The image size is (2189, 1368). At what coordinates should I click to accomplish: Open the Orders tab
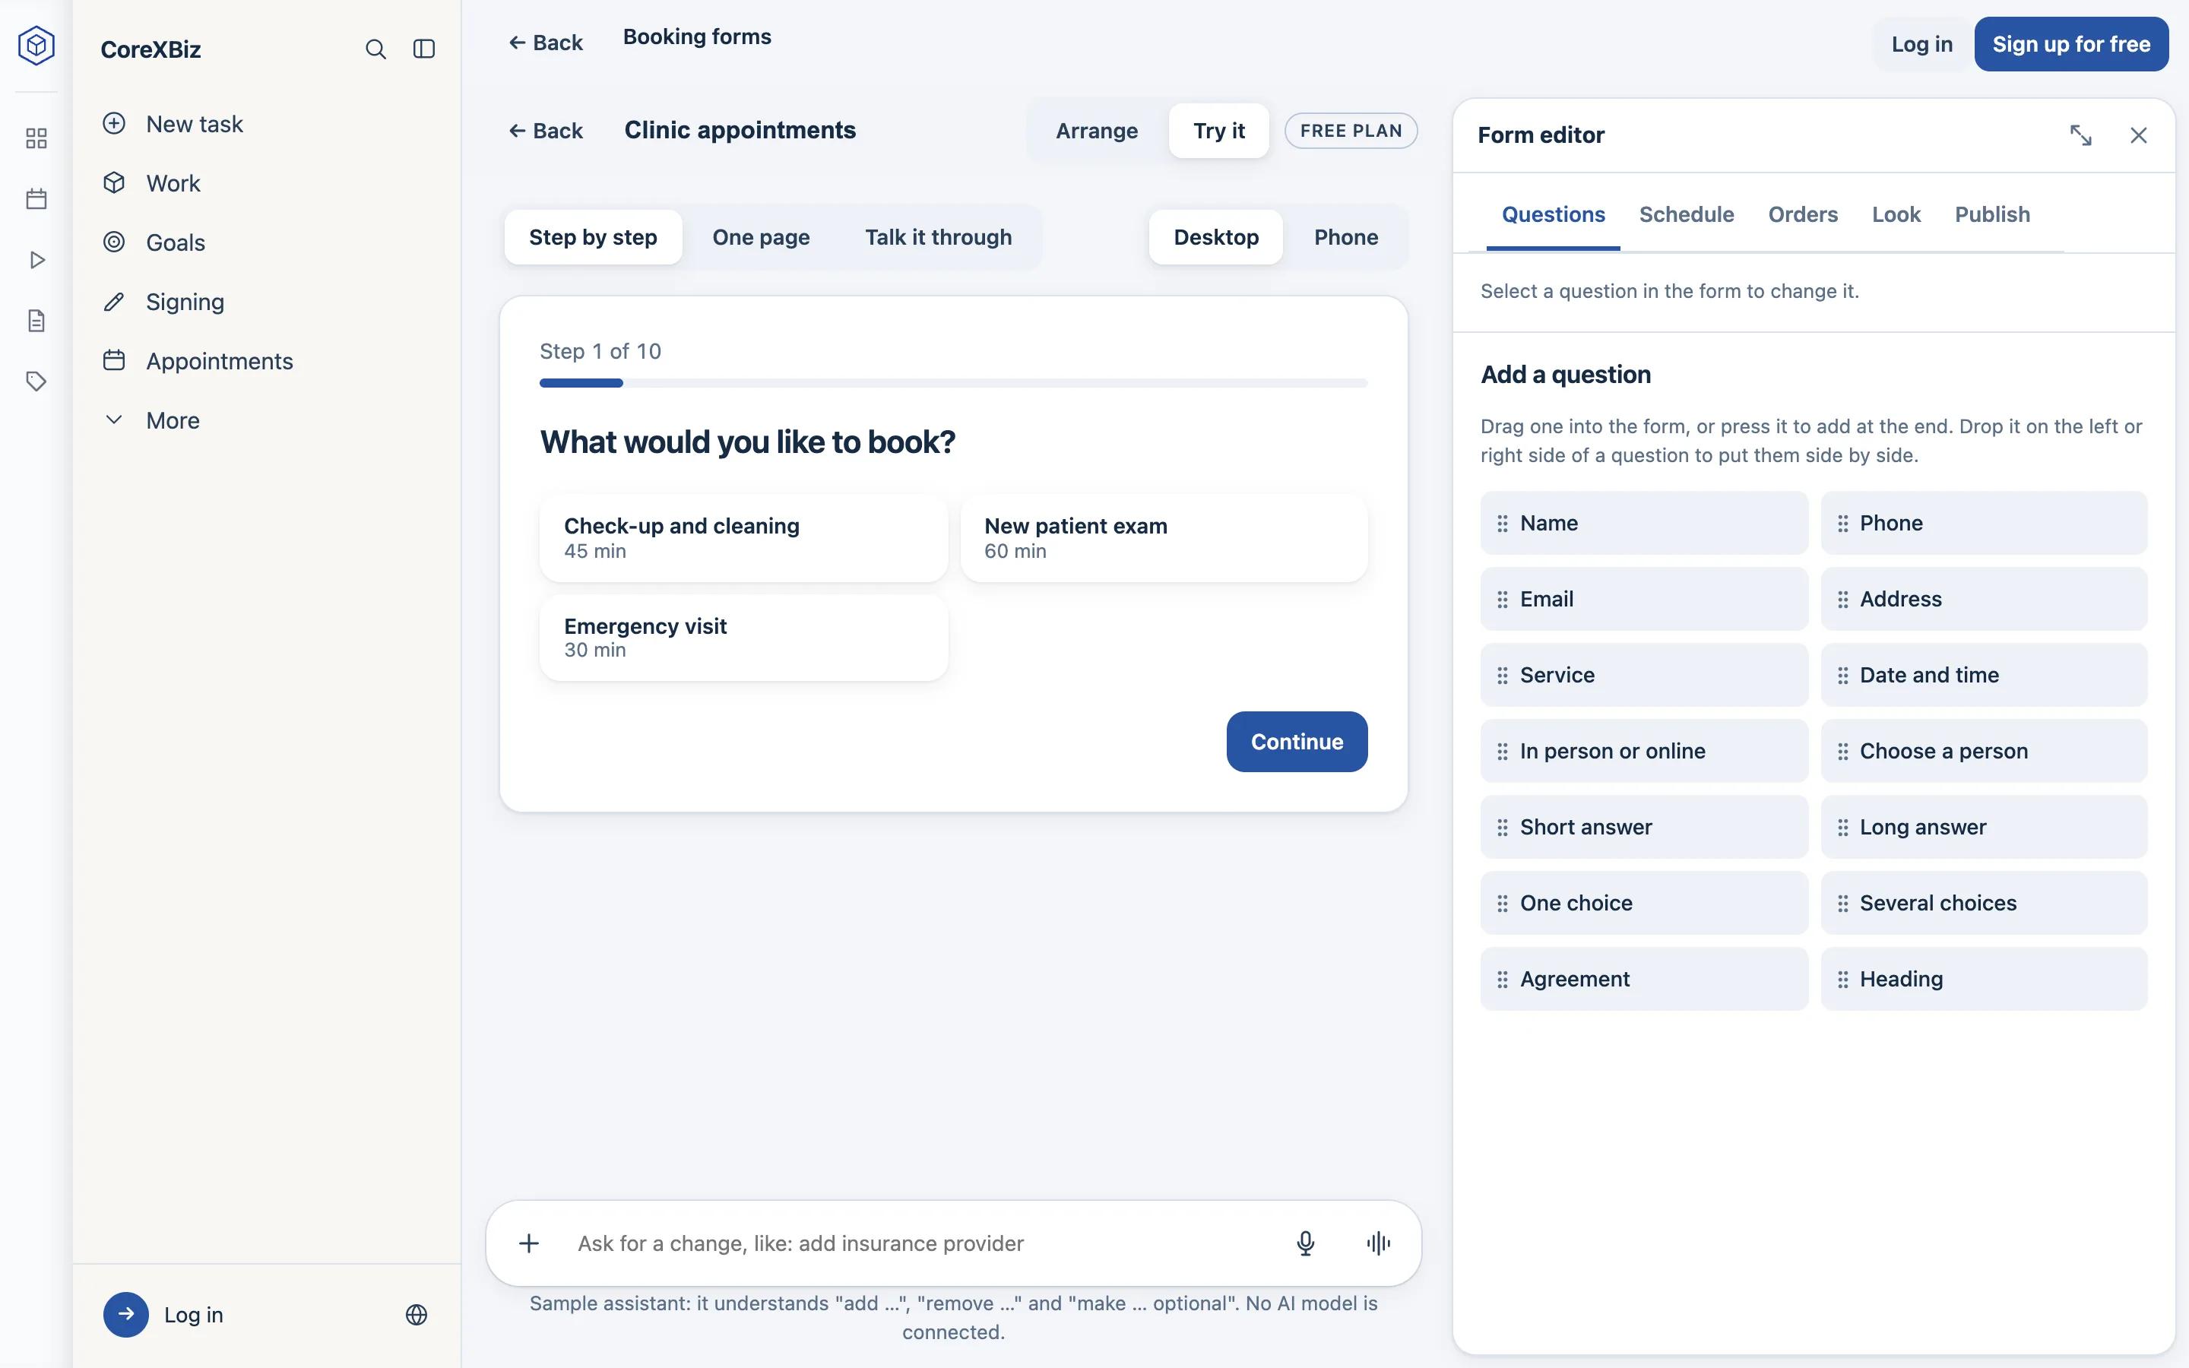pyautogui.click(x=1803, y=214)
